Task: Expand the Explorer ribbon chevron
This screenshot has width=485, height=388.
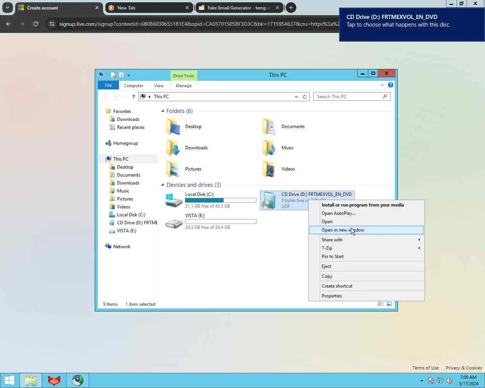Action: pos(382,85)
